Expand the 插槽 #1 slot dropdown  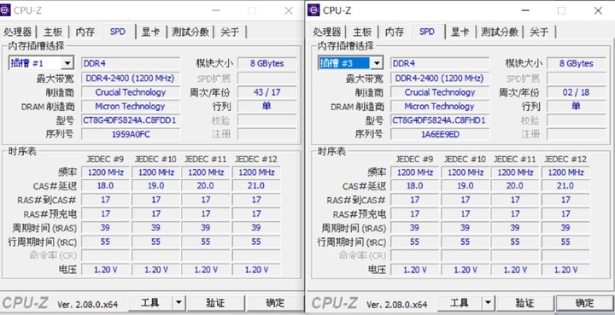pyautogui.click(x=67, y=63)
